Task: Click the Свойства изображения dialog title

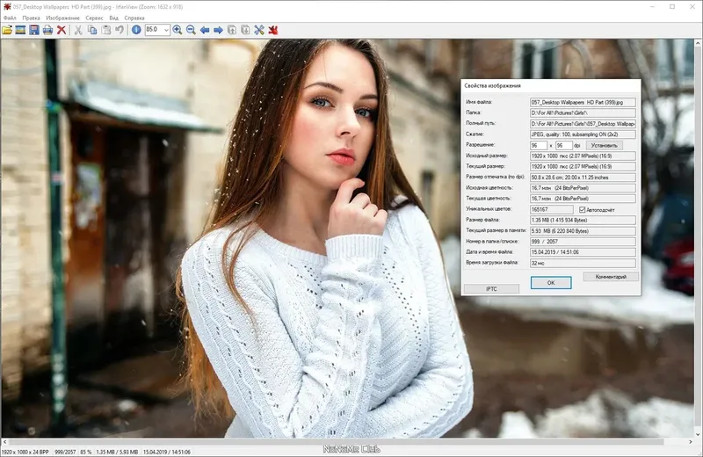Action: pyautogui.click(x=492, y=85)
